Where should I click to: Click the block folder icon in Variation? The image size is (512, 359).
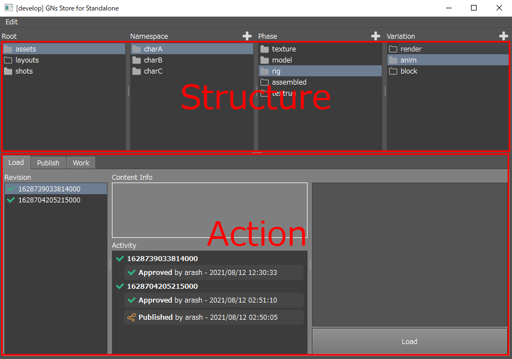click(393, 71)
